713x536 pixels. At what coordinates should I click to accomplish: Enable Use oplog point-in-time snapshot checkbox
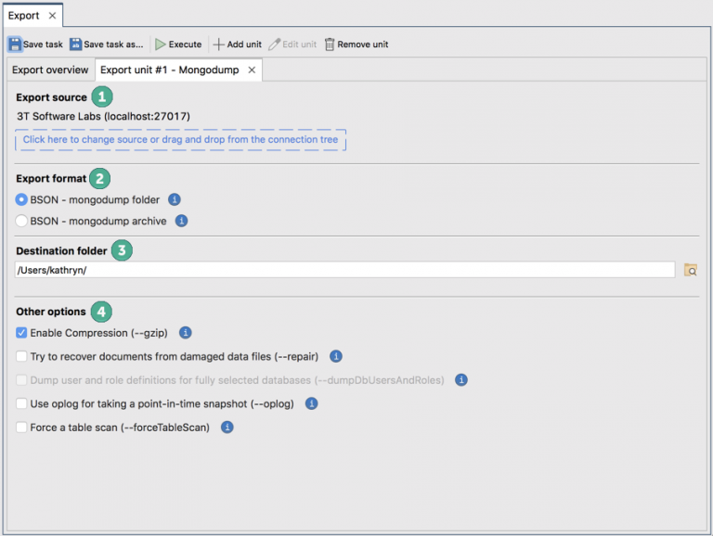[x=22, y=403]
